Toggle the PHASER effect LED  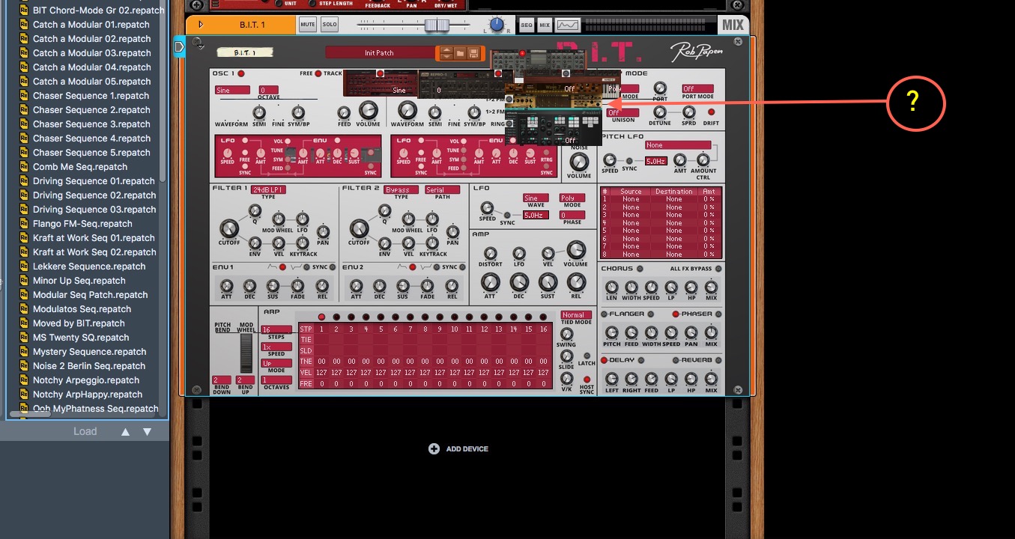coord(676,314)
